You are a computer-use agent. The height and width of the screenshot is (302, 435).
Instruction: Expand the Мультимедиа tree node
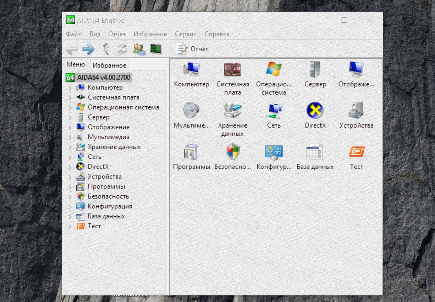(x=70, y=137)
